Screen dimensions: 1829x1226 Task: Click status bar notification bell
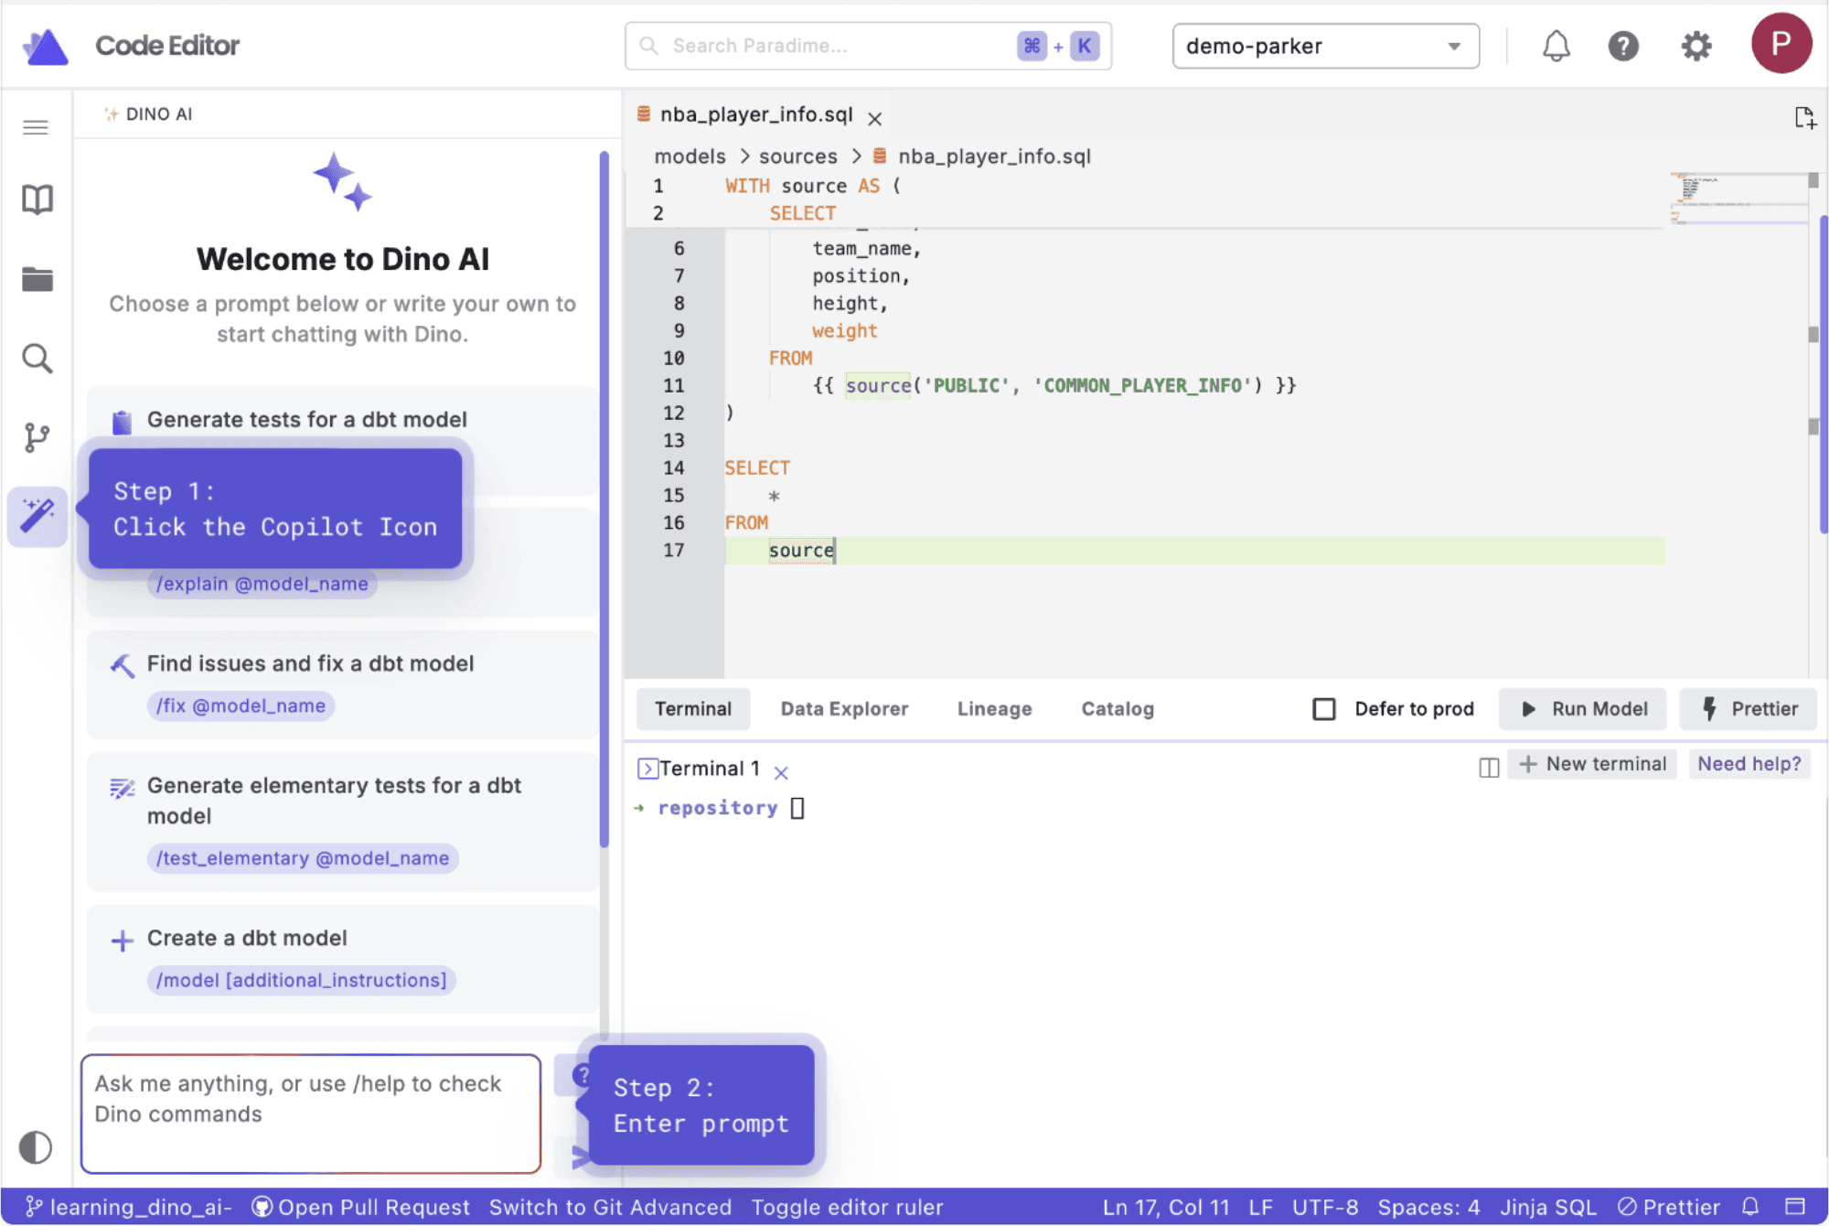(1750, 1207)
